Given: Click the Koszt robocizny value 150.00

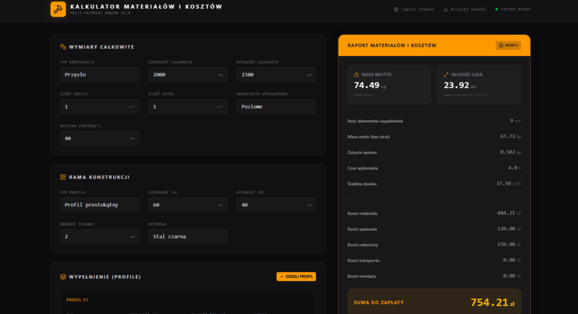Looking at the screenshot, I should [x=506, y=245].
